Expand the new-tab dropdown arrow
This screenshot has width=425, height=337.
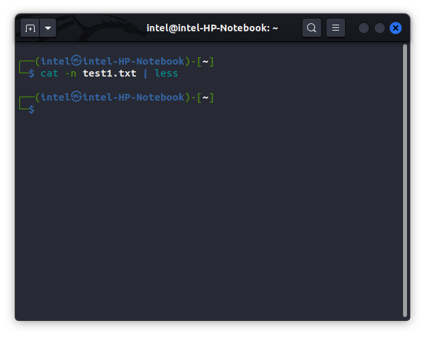tap(48, 28)
